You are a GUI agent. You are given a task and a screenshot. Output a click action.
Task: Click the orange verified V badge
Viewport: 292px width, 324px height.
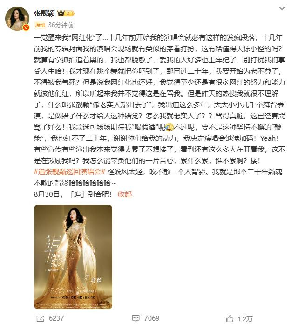(x=26, y=28)
